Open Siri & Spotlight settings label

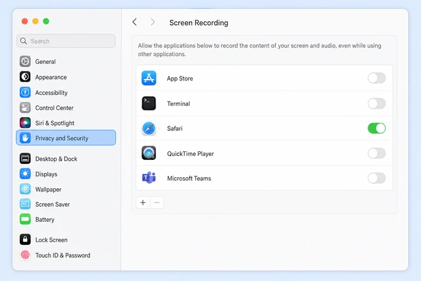(x=55, y=123)
